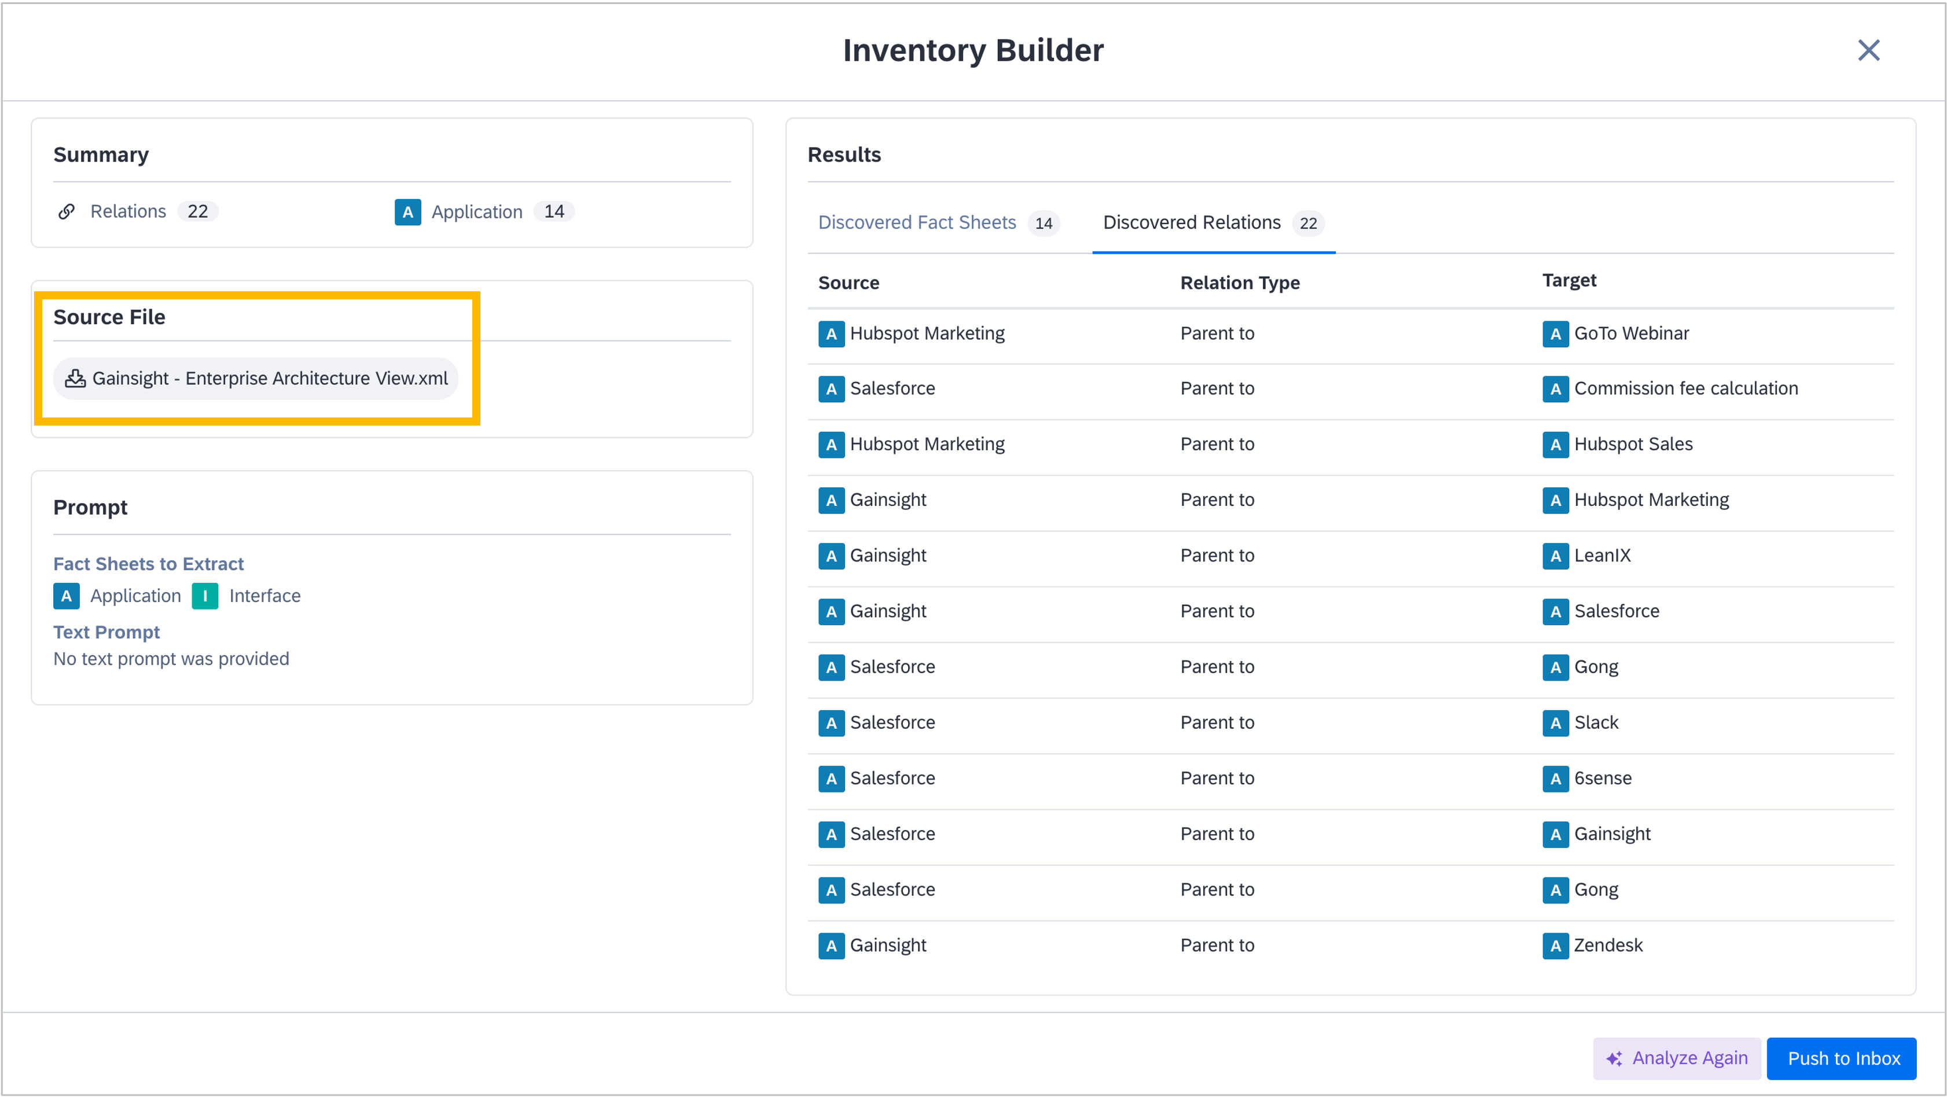The width and height of the screenshot is (1947, 1098).
Task: Click the Discovered Fact Sheets count badge 14
Action: (1043, 223)
